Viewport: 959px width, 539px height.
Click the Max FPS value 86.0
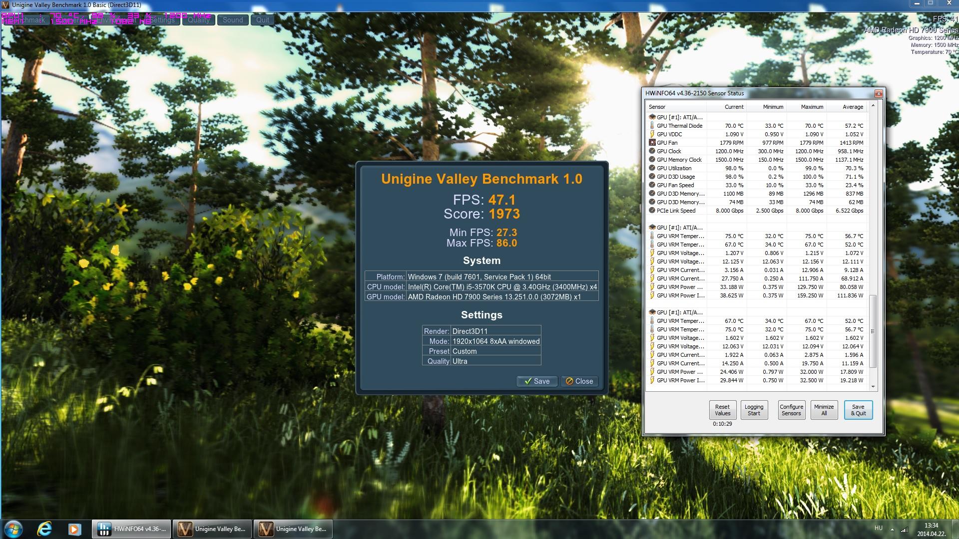pyautogui.click(x=506, y=243)
